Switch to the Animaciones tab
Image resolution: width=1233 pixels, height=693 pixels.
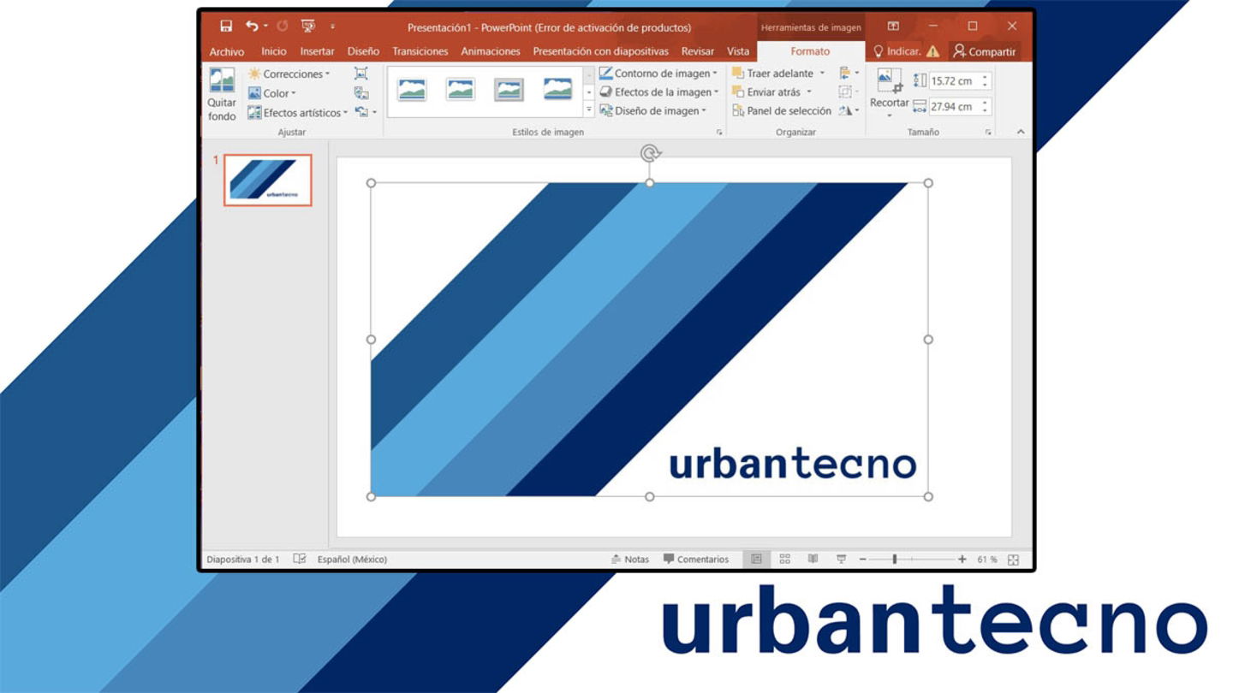[x=491, y=51]
